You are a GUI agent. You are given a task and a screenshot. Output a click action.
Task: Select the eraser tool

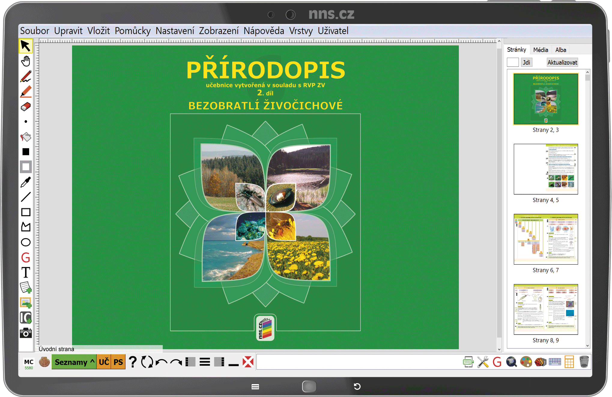pyautogui.click(x=26, y=107)
